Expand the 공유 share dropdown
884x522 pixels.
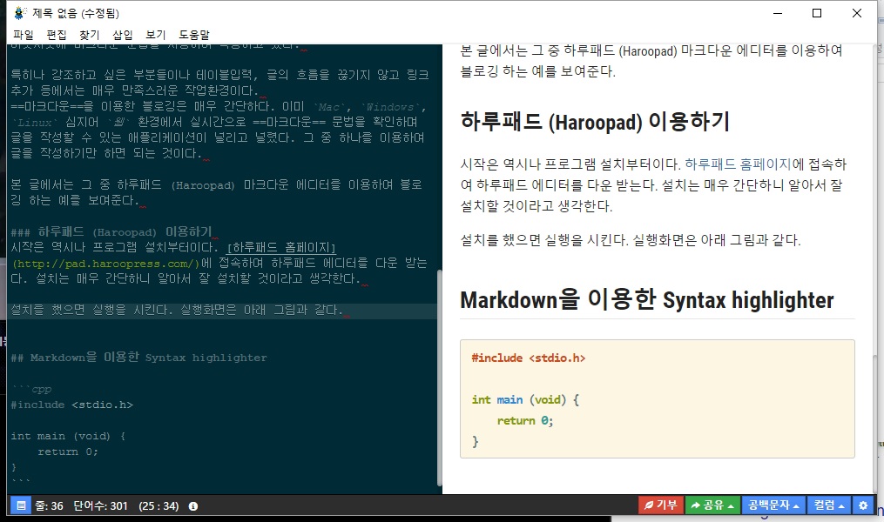point(712,505)
